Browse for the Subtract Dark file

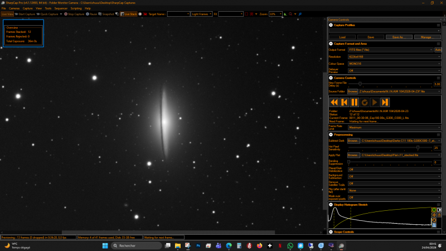pos(353,141)
